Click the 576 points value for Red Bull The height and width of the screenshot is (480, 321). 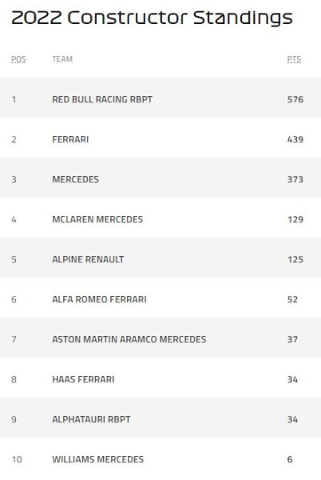point(295,99)
